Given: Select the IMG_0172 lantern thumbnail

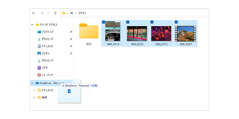Looking at the screenshot, I should 161,33.
